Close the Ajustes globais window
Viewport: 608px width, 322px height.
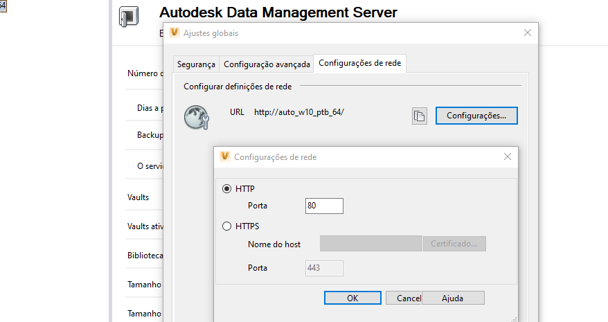click(x=528, y=33)
